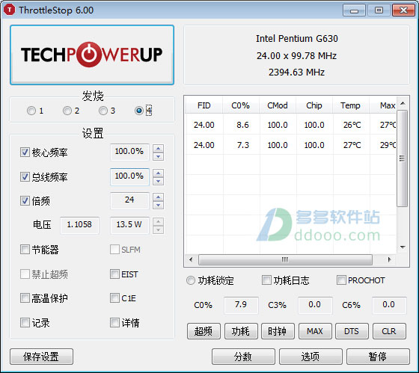Click the 8.6 C0% cell
The height and width of the screenshot is (373, 419).
242,125
